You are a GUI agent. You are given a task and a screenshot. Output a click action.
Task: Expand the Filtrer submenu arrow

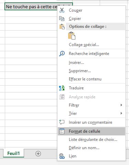121,105
